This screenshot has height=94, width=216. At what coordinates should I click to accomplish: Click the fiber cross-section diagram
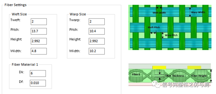pyautogui.click(x=170, y=75)
